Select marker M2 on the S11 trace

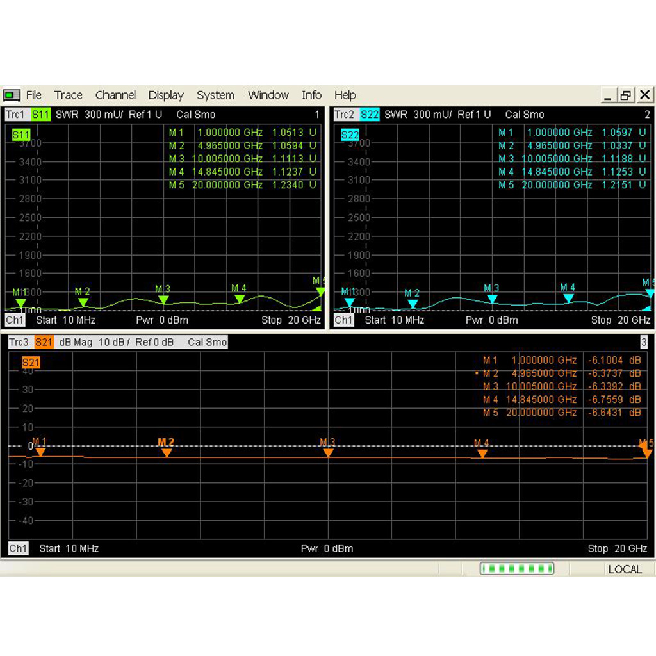(x=83, y=302)
